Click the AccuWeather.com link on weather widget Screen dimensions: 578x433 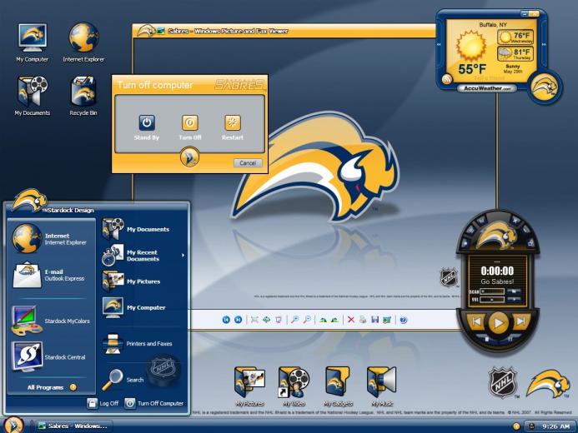click(x=487, y=88)
